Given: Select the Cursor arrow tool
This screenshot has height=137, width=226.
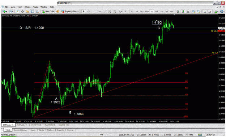Looking at the screenshot, I should [84, 12].
